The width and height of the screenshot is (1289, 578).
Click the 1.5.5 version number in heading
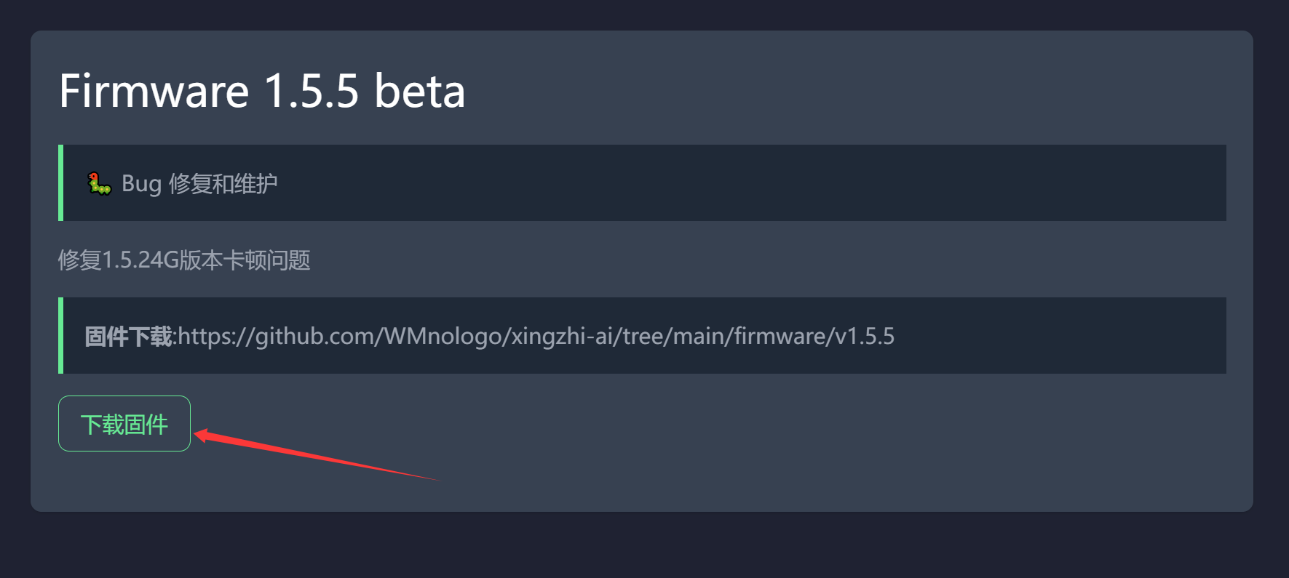312,92
